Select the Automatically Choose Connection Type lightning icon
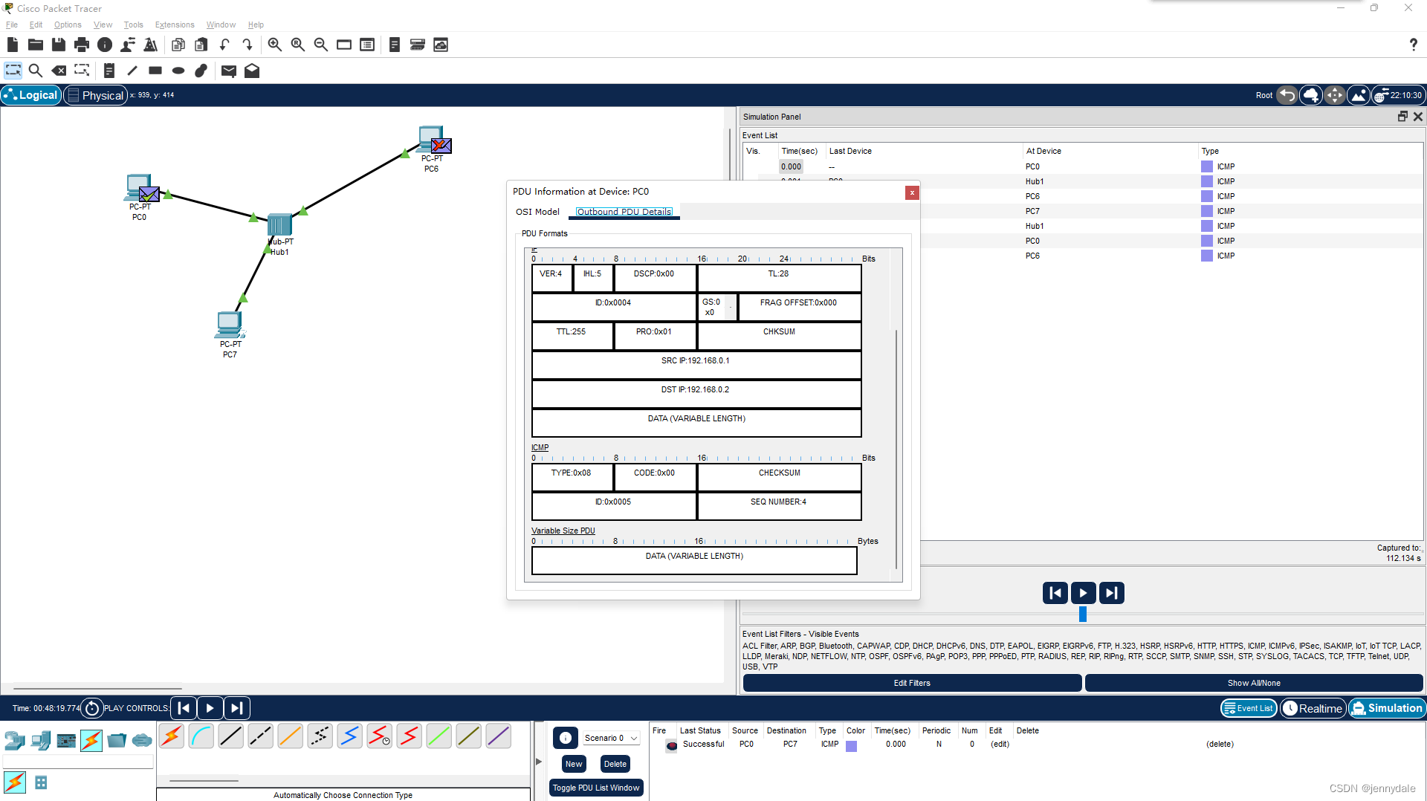This screenshot has width=1427, height=801. tap(171, 736)
